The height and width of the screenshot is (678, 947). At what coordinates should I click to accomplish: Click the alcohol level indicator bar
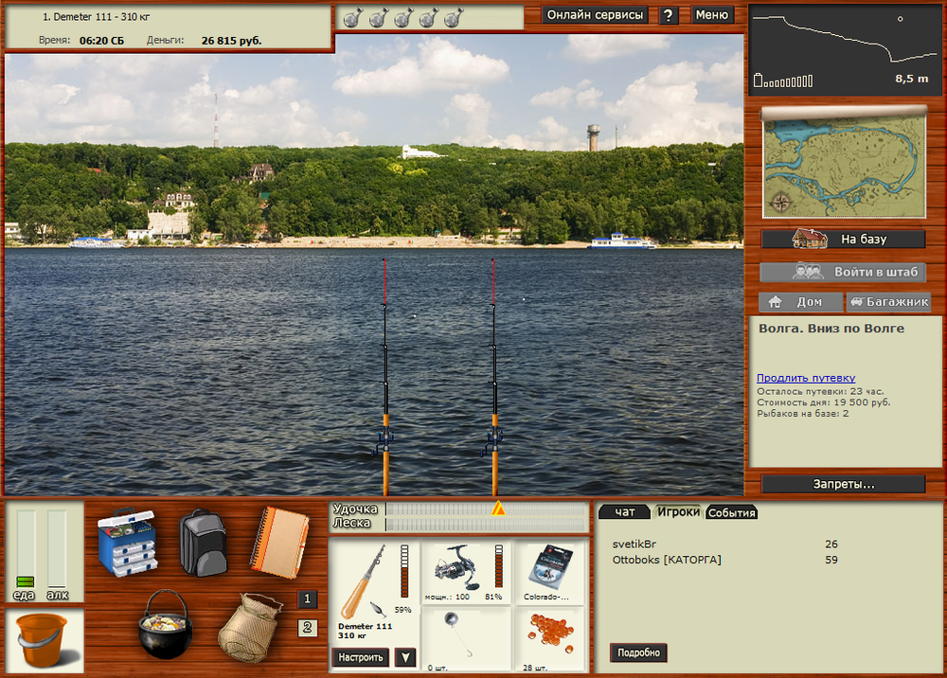(x=57, y=548)
